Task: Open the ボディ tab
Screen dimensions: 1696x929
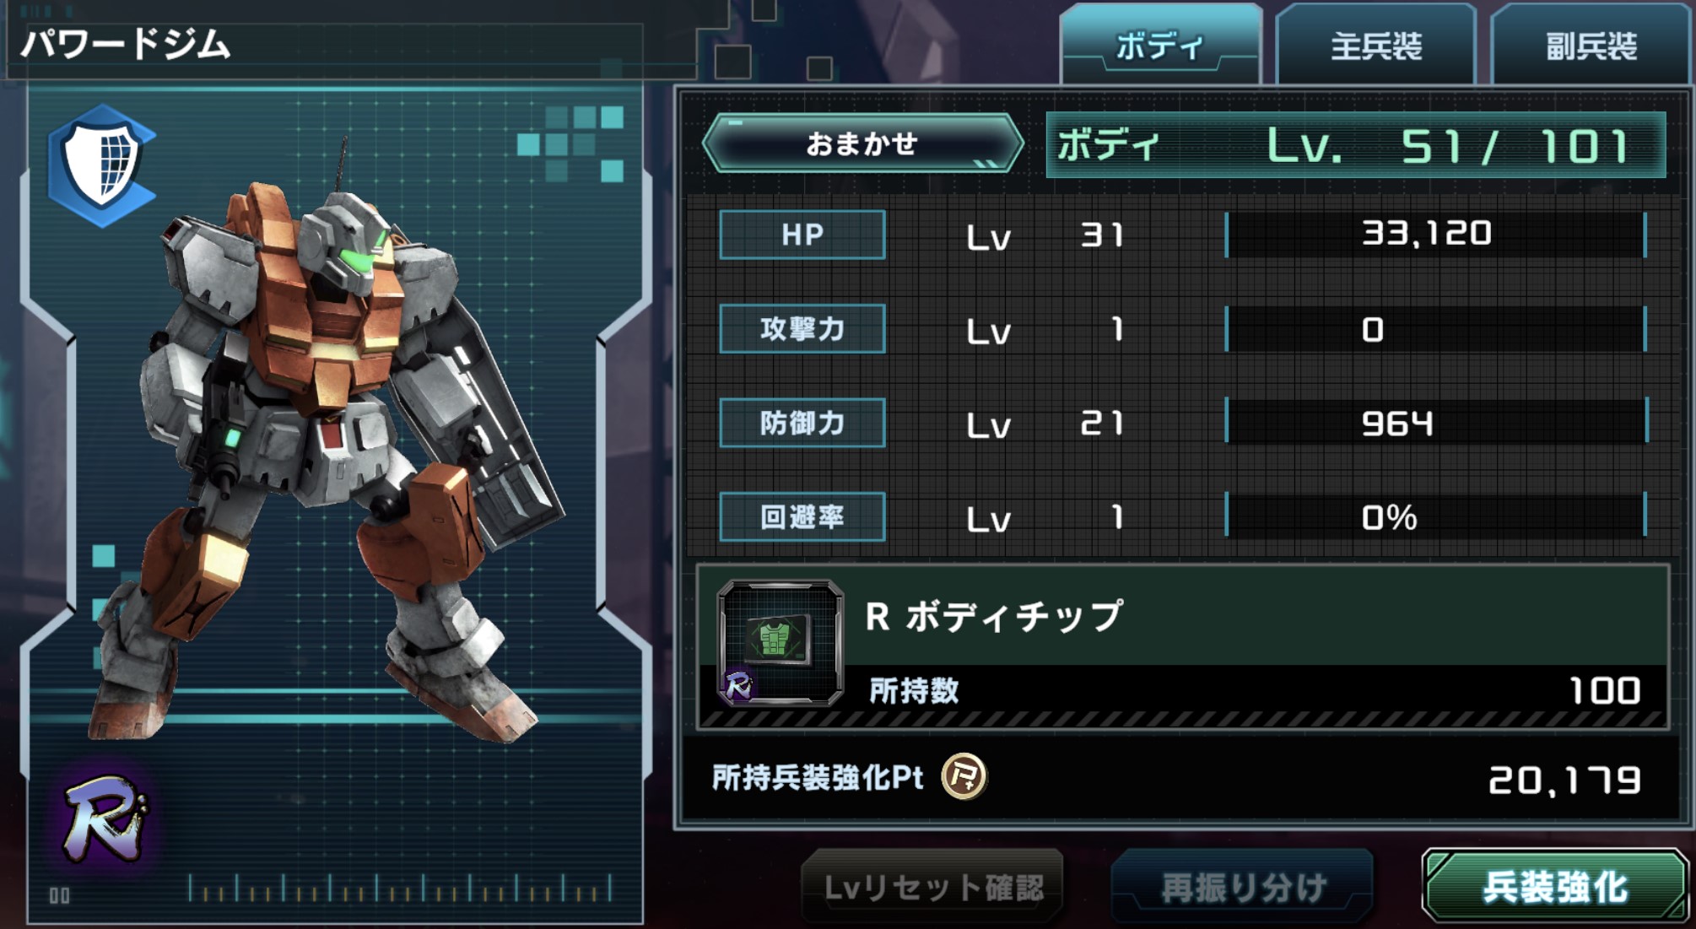Action: (1160, 45)
